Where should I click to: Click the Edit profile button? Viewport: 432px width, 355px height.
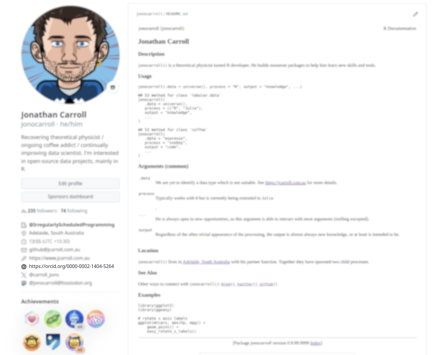point(70,183)
